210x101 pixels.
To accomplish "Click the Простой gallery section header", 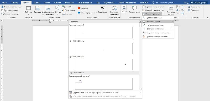I will (x=104, y=22).
